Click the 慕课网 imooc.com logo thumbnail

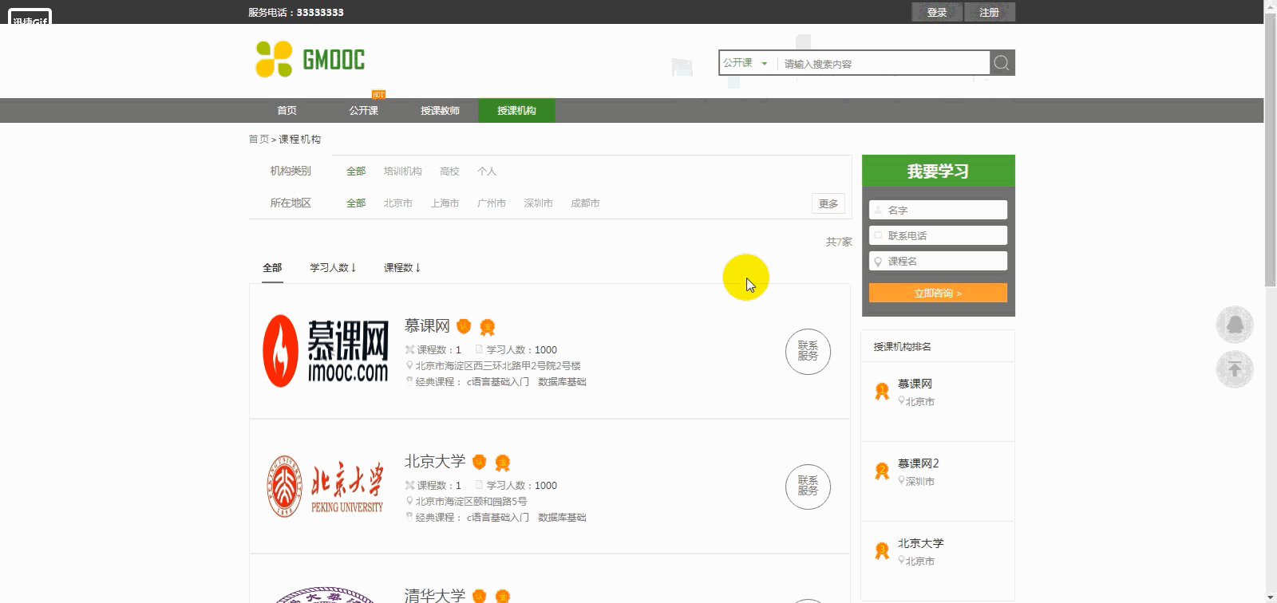pos(326,351)
